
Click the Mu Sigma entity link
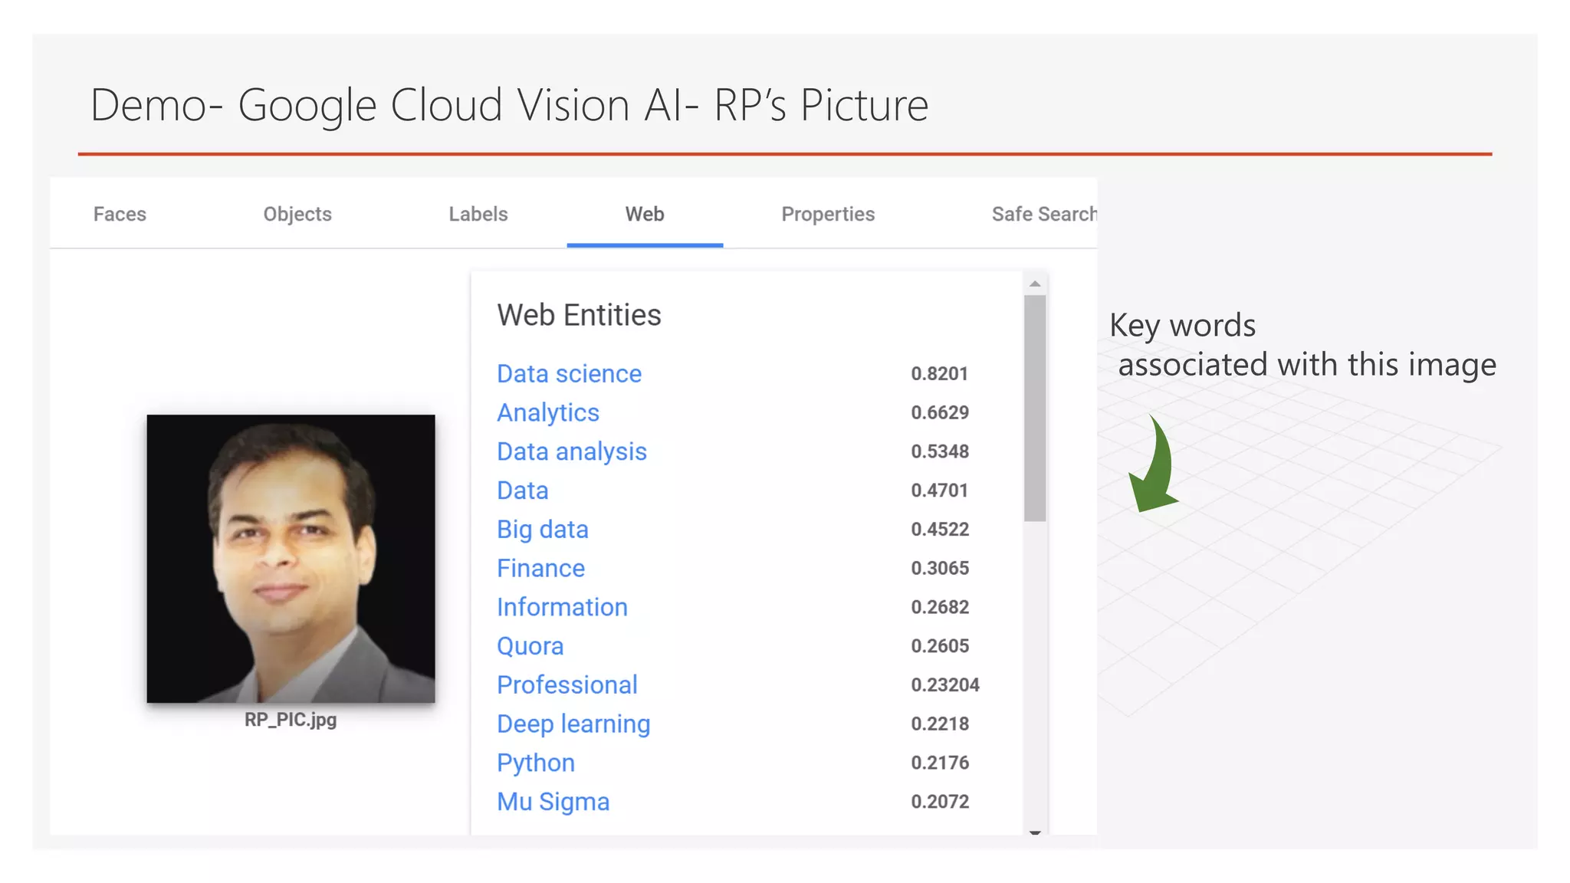[553, 802]
